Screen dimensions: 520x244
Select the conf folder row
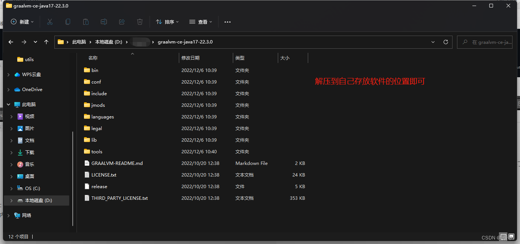click(x=195, y=82)
